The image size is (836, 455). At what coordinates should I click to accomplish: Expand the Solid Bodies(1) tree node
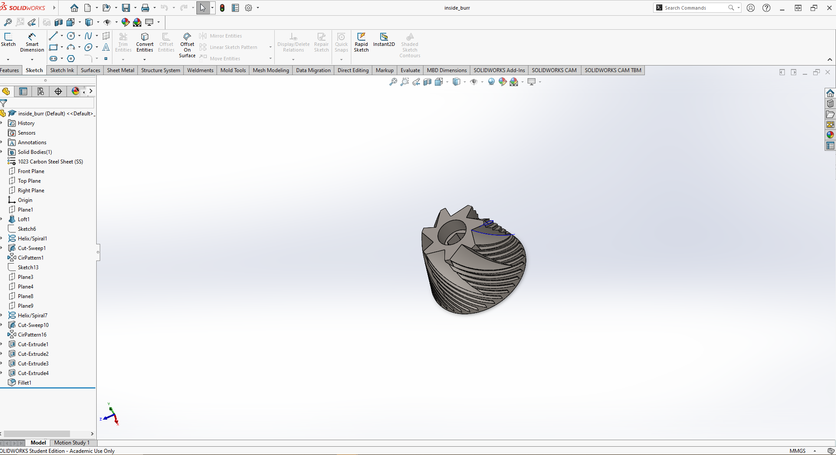[x=2, y=152]
